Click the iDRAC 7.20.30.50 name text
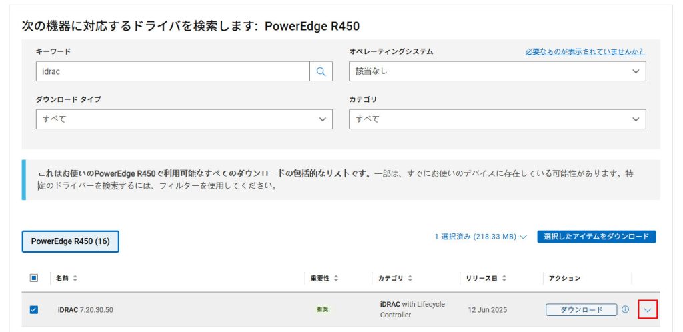 point(85,310)
